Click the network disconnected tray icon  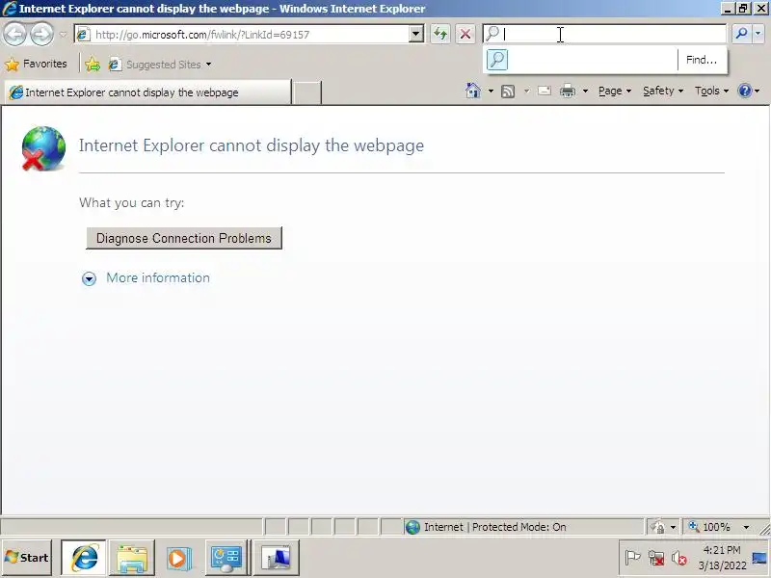[x=656, y=558]
